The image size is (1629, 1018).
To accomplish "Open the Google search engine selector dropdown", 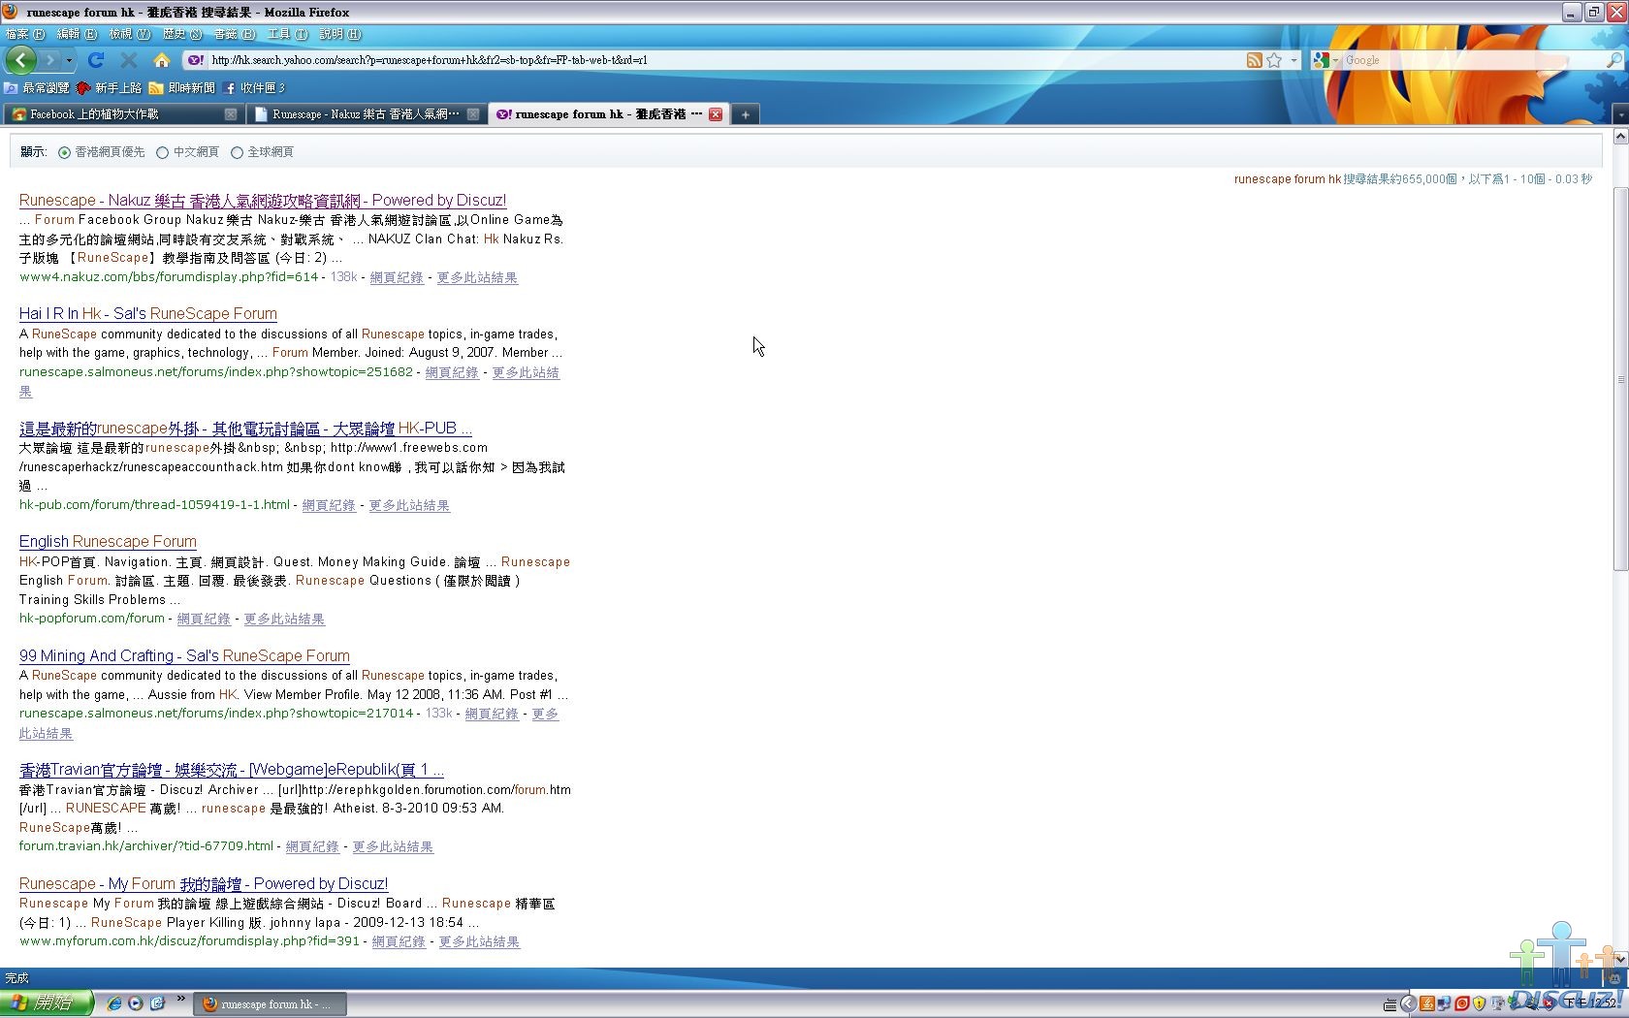I will (x=1326, y=60).
